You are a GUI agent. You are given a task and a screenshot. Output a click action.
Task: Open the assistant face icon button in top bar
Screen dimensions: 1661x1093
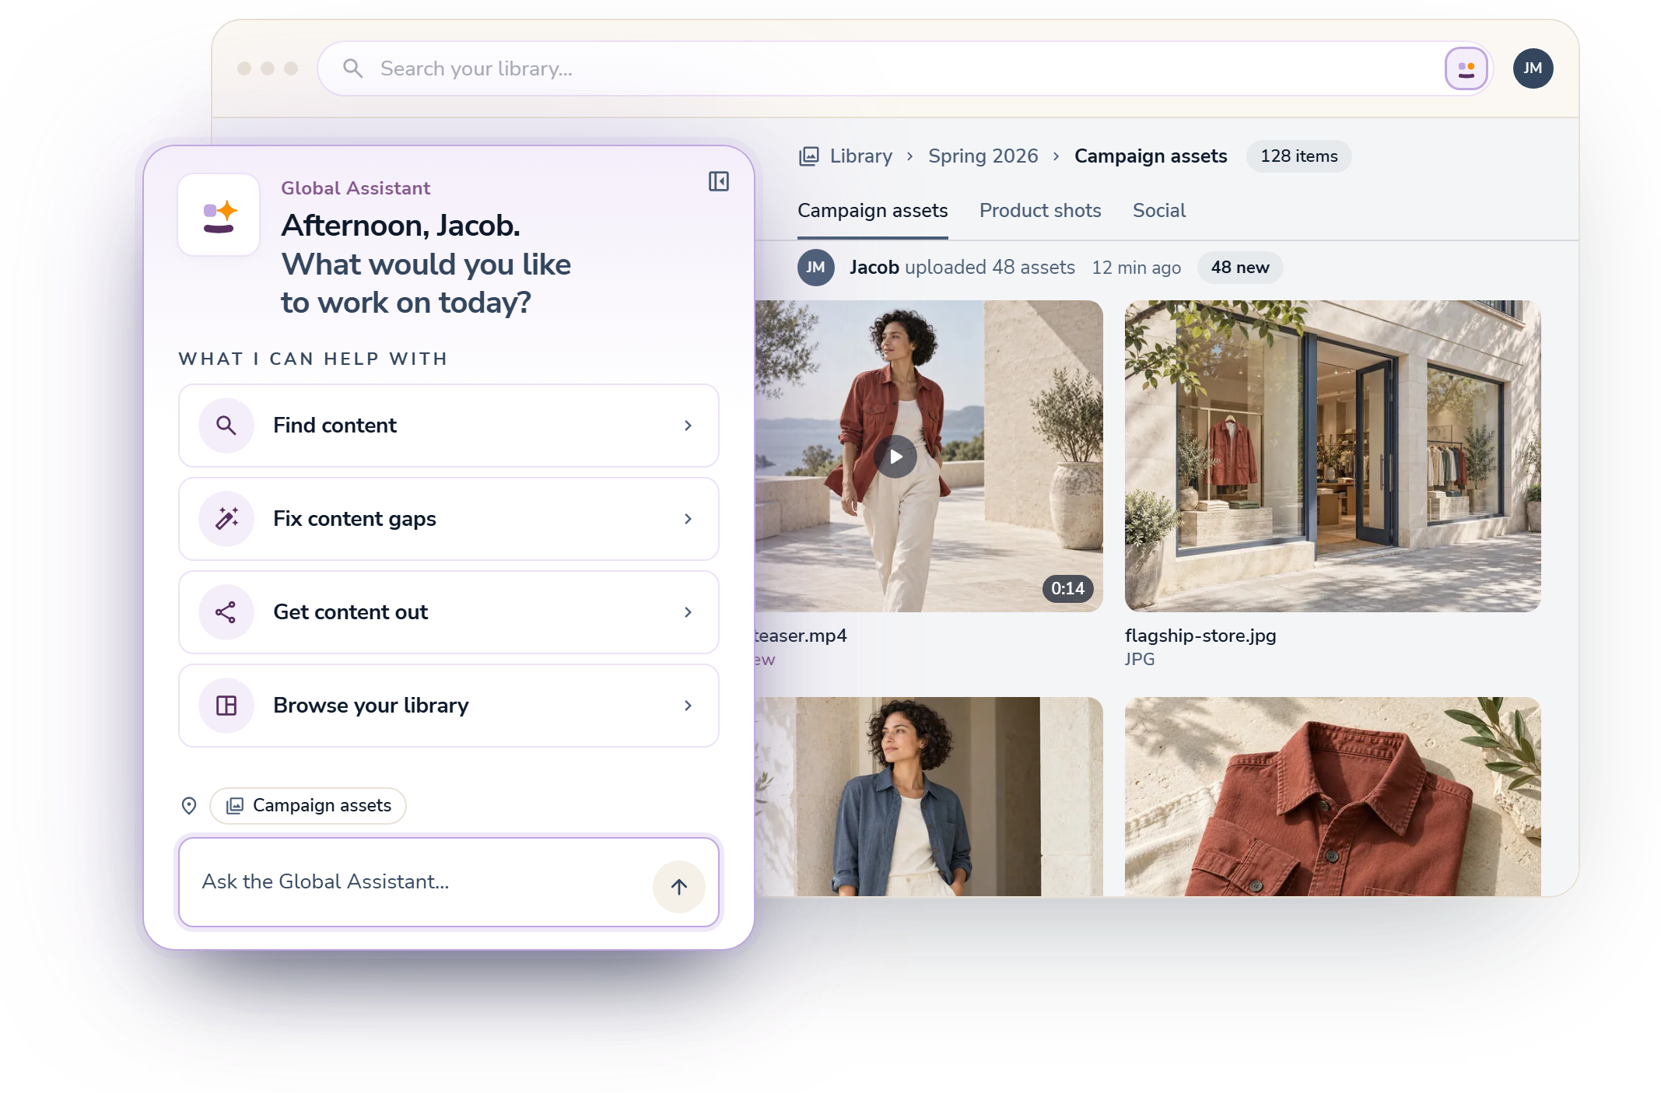1466,68
